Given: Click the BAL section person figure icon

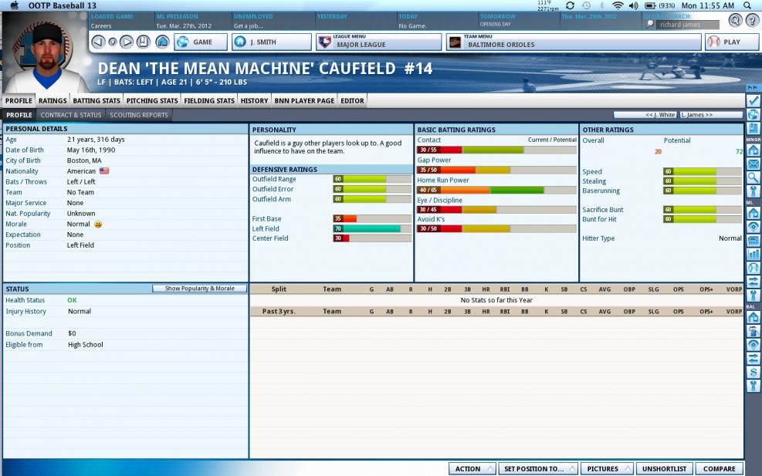Looking at the screenshot, I should (754, 387).
